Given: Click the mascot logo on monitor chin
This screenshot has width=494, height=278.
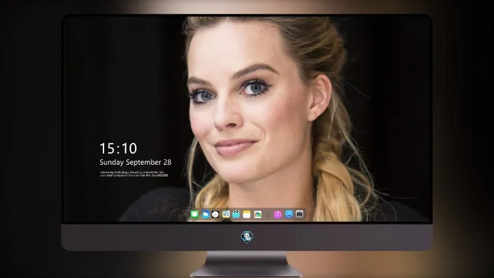Looking at the screenshot, I should 247,237.
